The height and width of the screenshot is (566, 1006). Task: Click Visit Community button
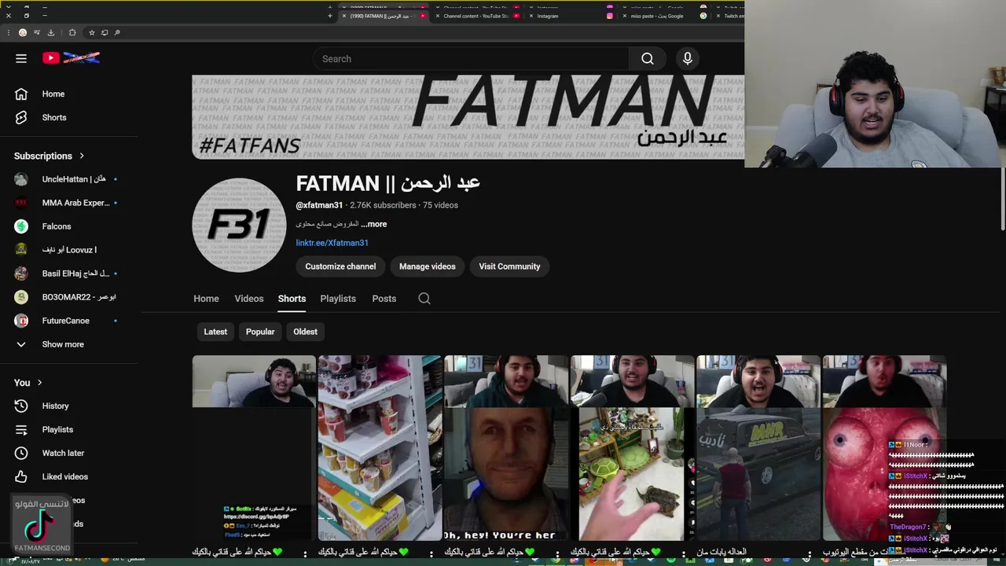click(509, 266)
